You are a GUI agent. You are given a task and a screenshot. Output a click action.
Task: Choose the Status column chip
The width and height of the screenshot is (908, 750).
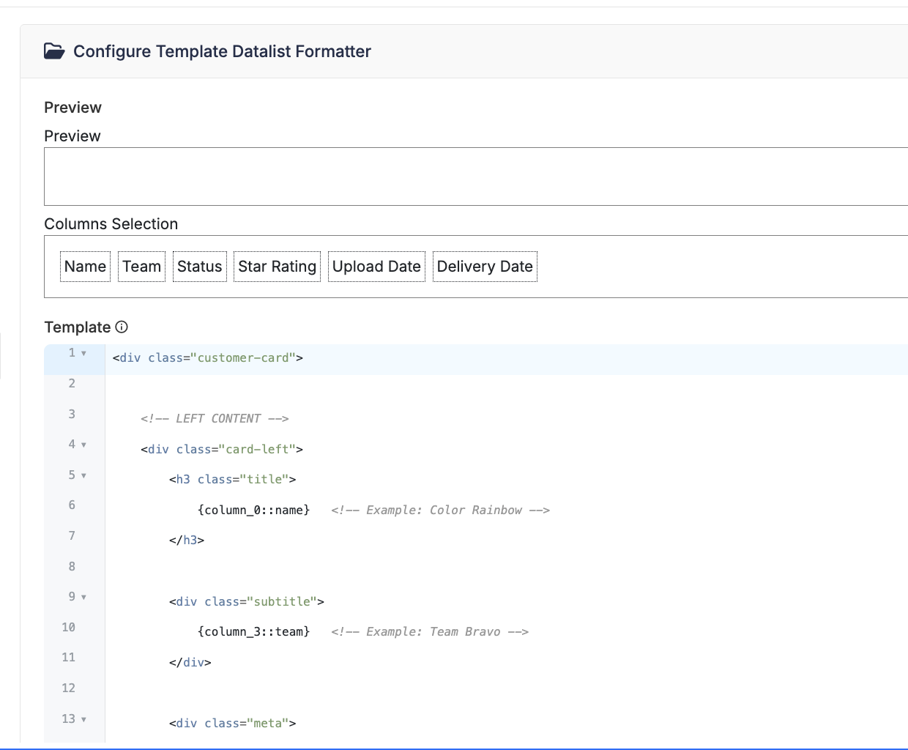[199, 267]
